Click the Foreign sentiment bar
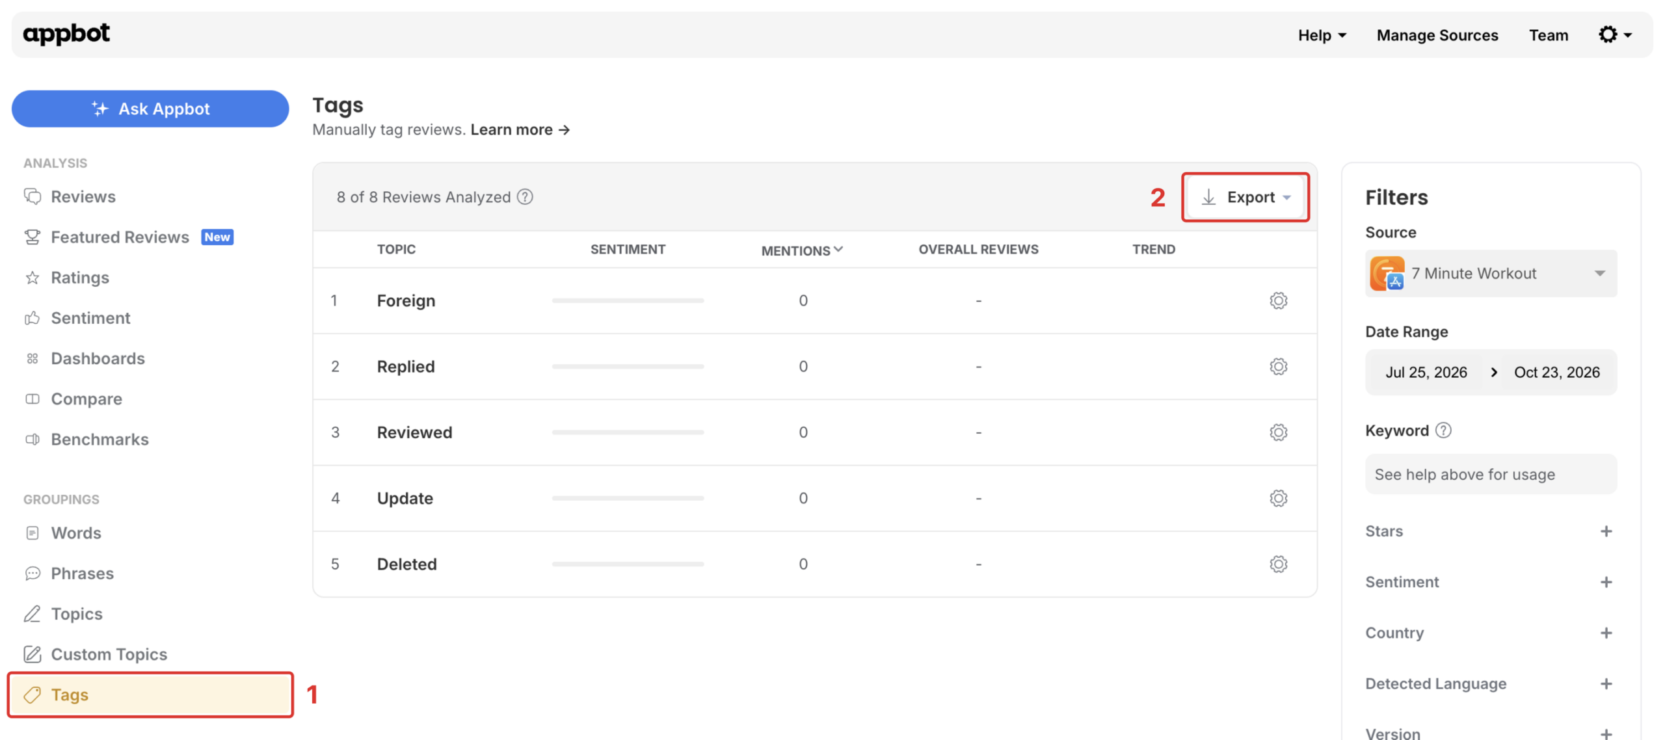The image size is (1665, 740). click(x=627, y=300)
